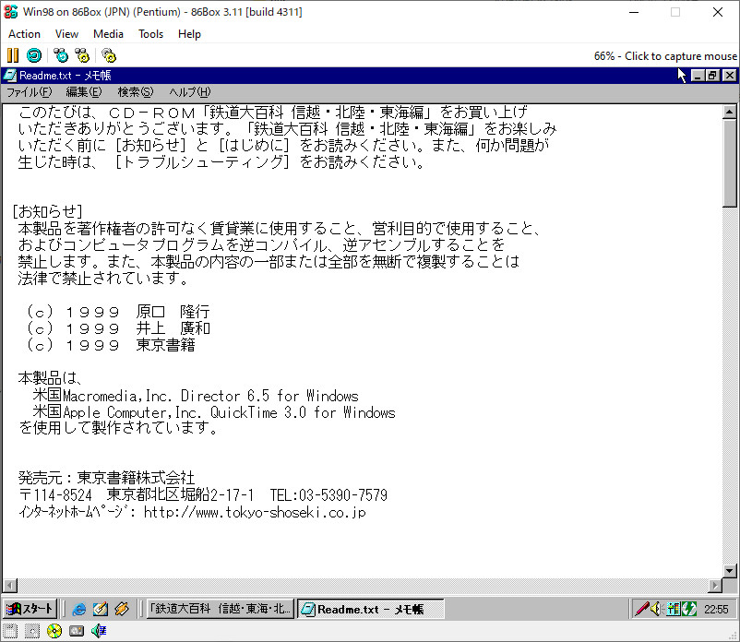Screen dimensions: 740x642
Task: Click the [トラブルシューティング] text
Action: (202, 162)
